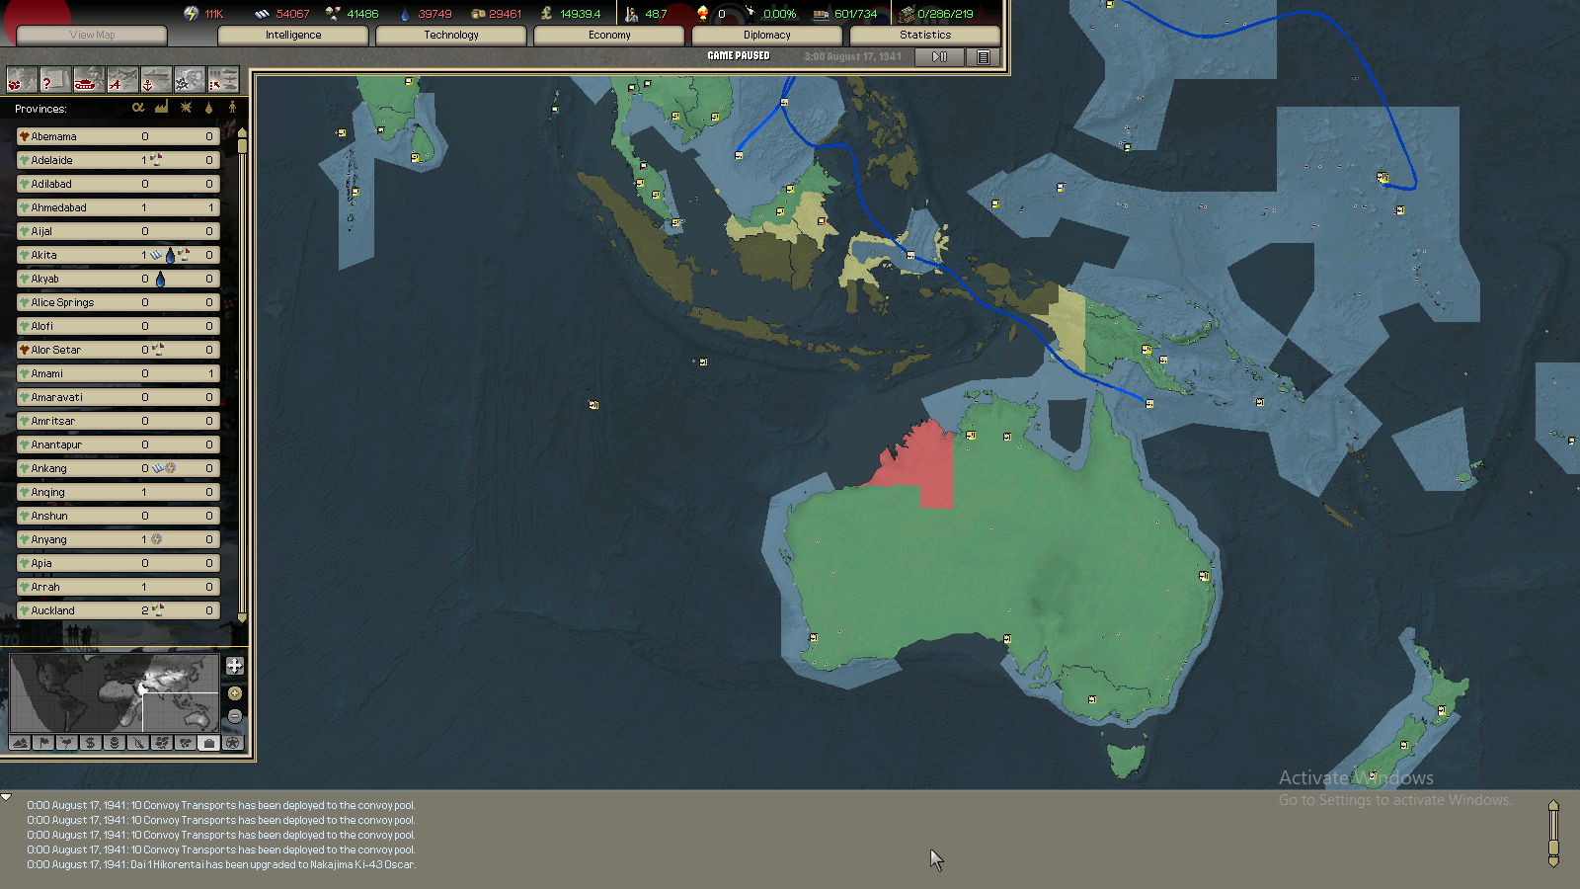
Task: Open the game menu button beside pause
Action: click(984, 57)
